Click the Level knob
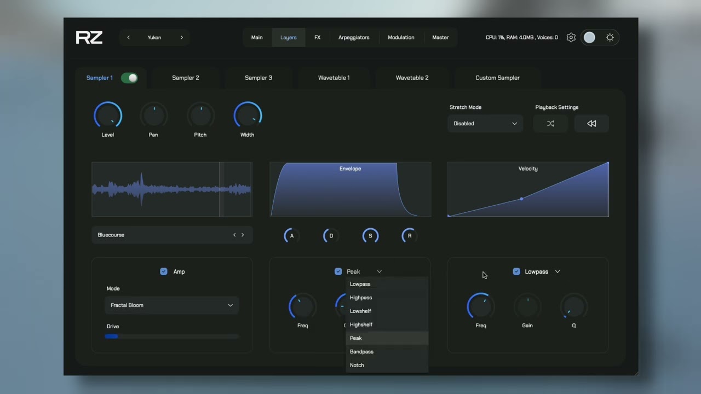 (108, 115)
